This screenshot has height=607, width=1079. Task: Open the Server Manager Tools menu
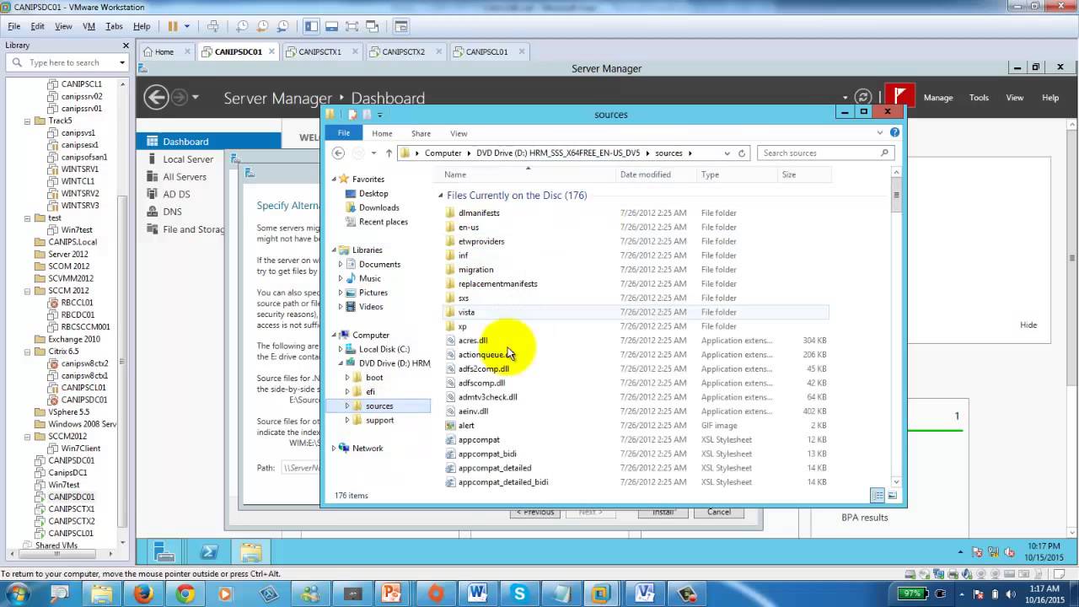coord(979,98)
